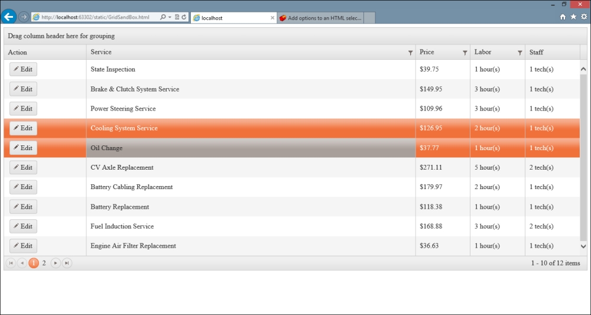Screen dimensions: 591x315
Task: Click the grid scrollbar up arrow
Action: coord(583,69)
